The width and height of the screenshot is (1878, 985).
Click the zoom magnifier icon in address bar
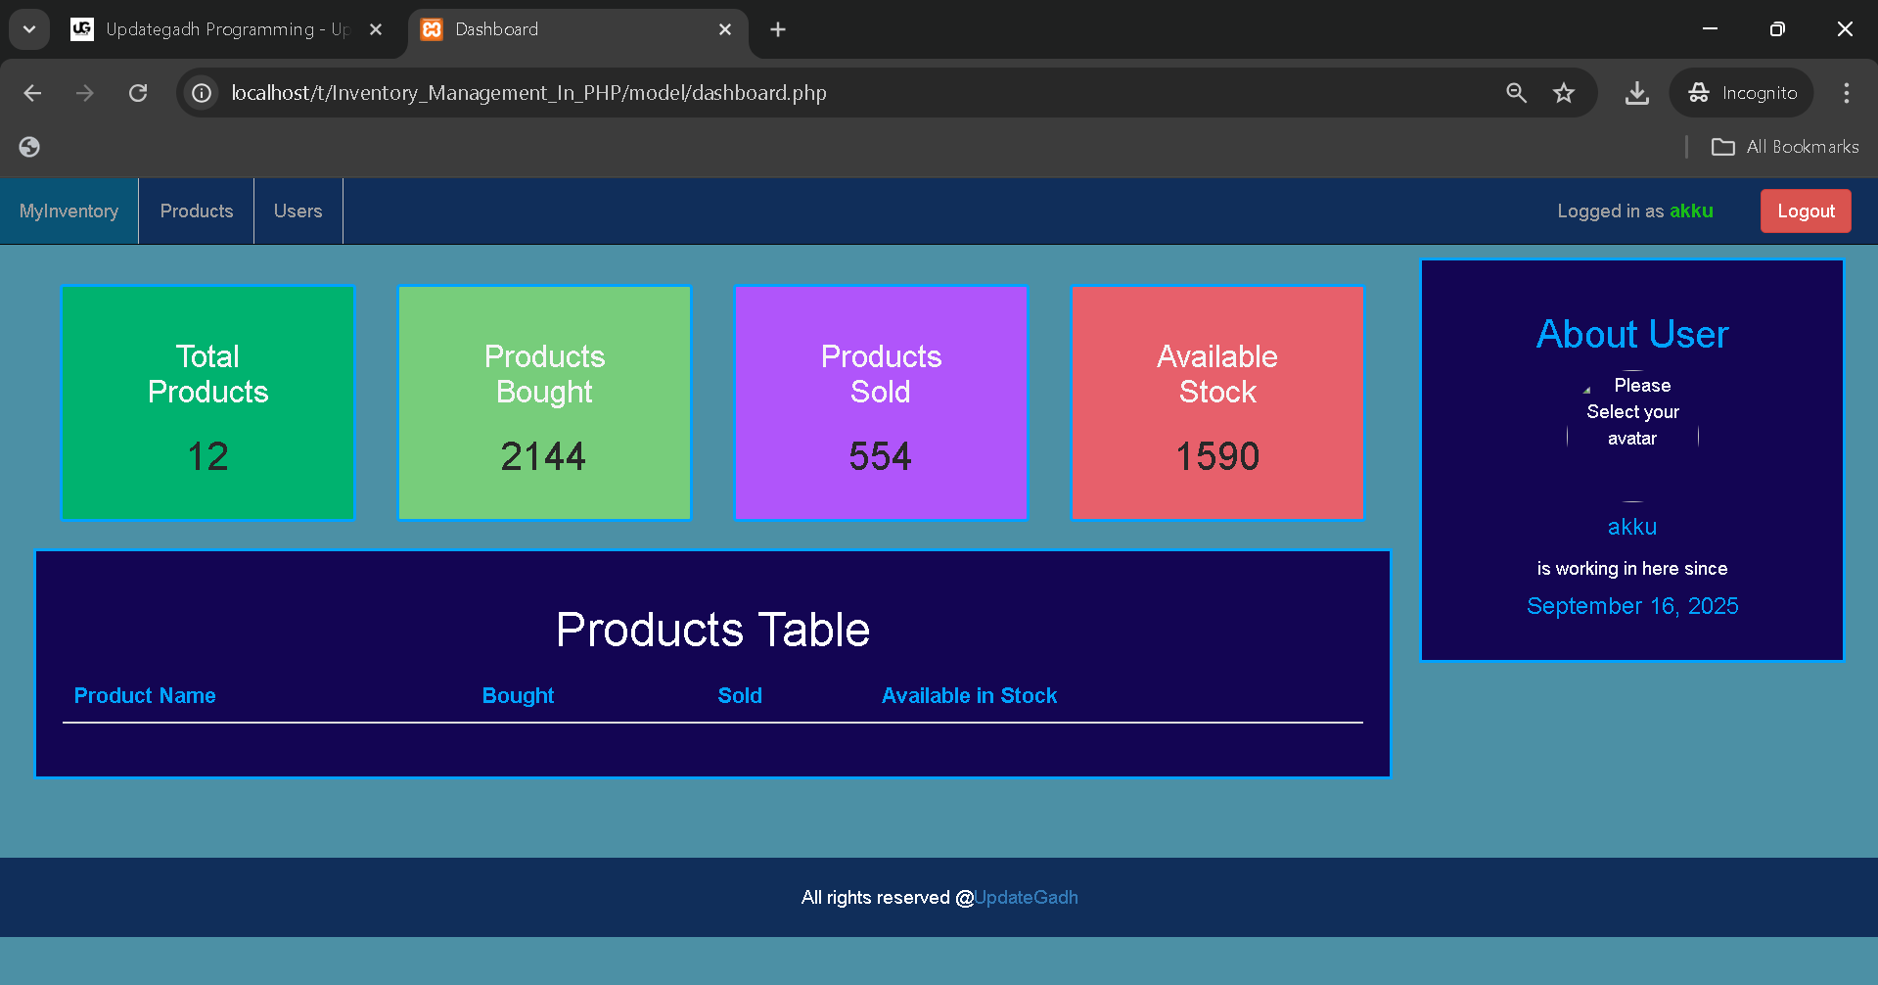pyautogui.click(x=1516, y=93)
